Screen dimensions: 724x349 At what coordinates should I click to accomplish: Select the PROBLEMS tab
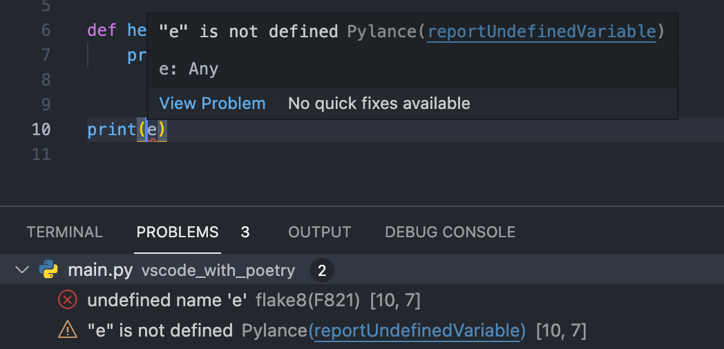tap(178, 232)
